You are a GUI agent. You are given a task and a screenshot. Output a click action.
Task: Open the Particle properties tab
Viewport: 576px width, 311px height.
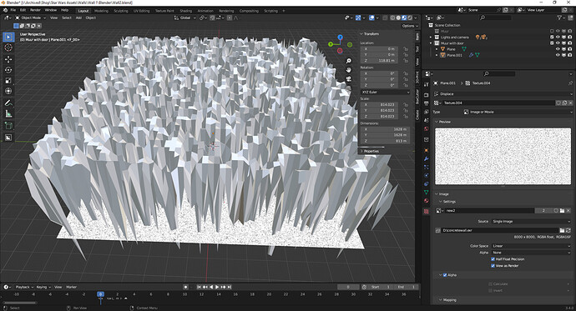[x=426, y=167]
